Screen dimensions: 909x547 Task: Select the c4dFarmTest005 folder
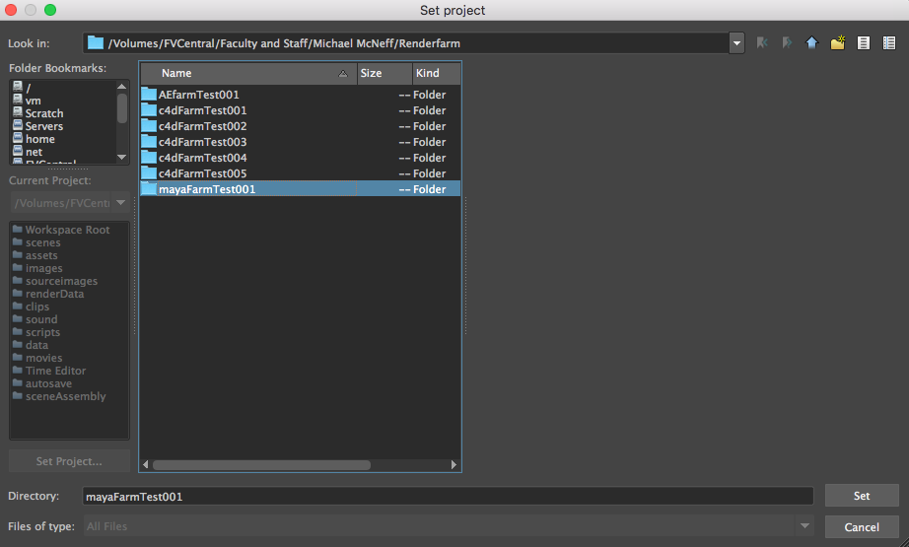pos(301,172)
